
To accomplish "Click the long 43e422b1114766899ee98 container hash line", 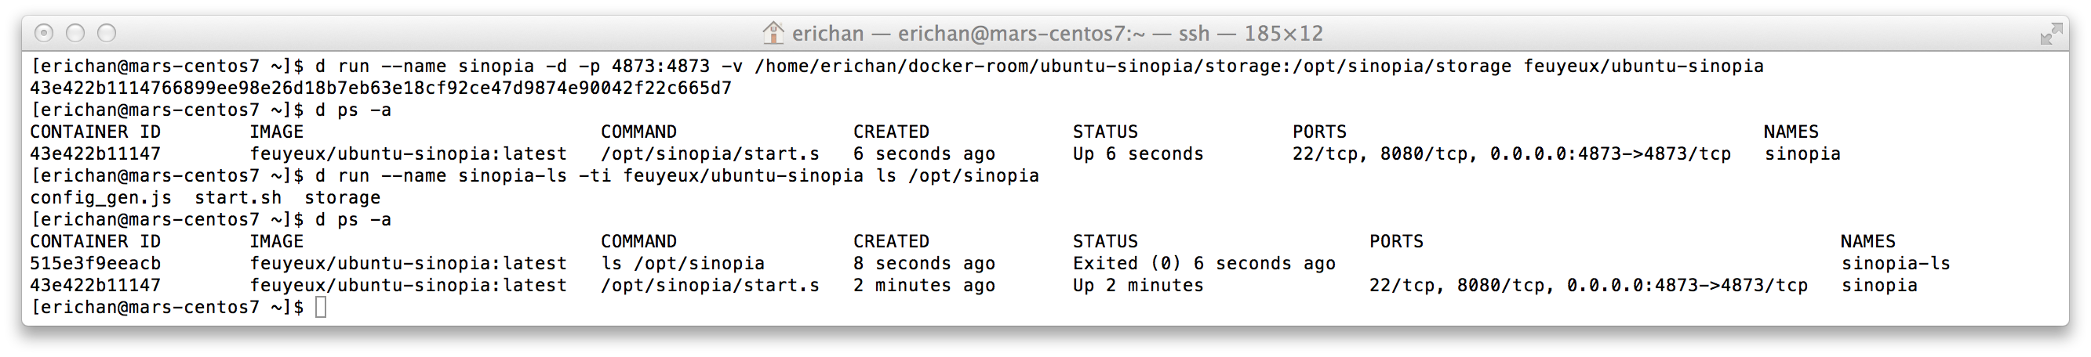I will tap(380, 88).
